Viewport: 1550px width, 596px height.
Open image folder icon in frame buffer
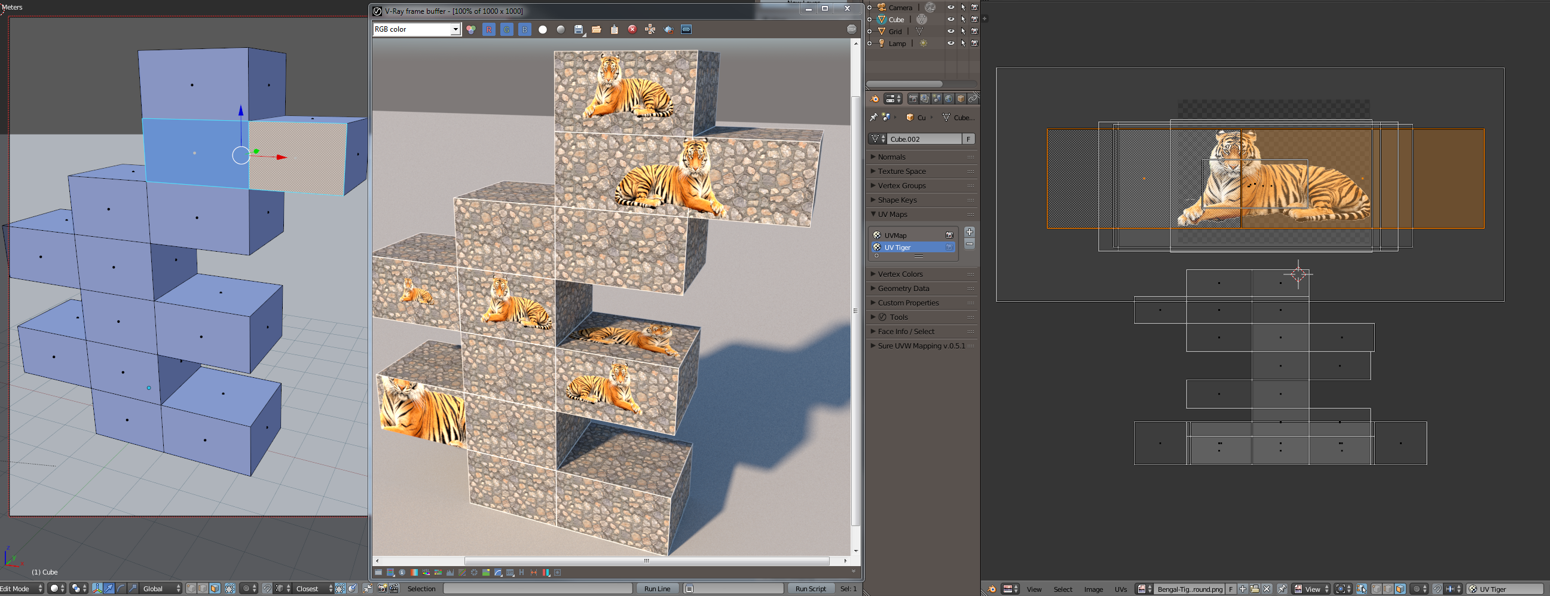(597, 29)
